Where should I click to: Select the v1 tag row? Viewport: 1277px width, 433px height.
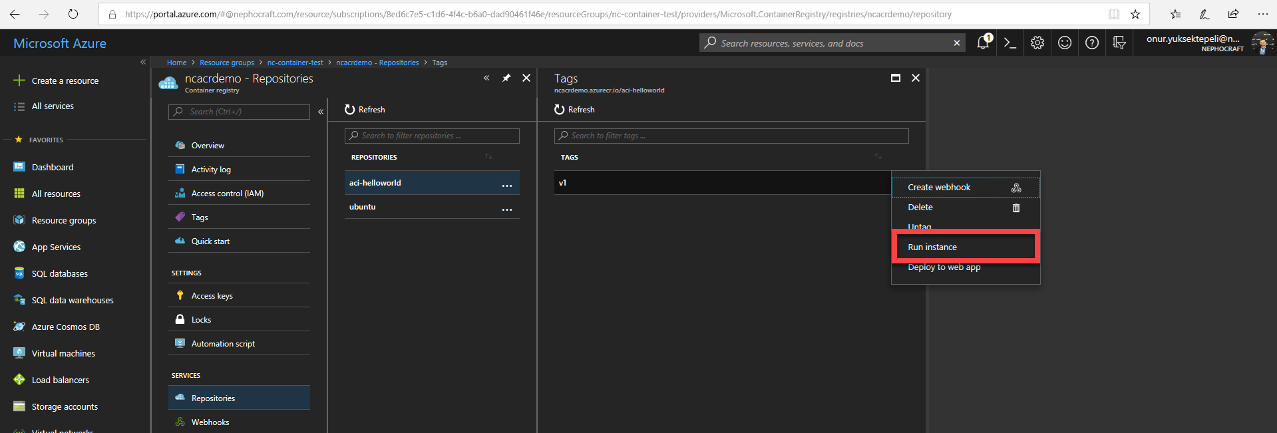[723, 183]
